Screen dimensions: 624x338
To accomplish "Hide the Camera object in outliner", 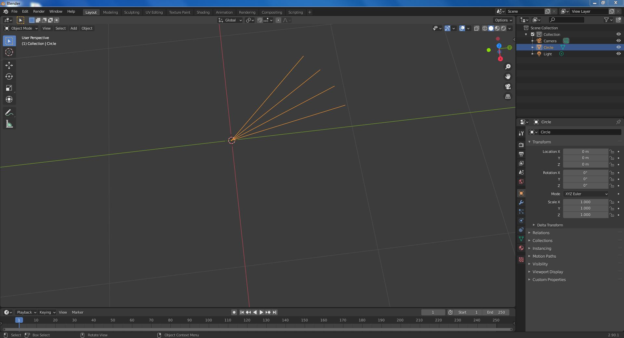I will point(618,41).
